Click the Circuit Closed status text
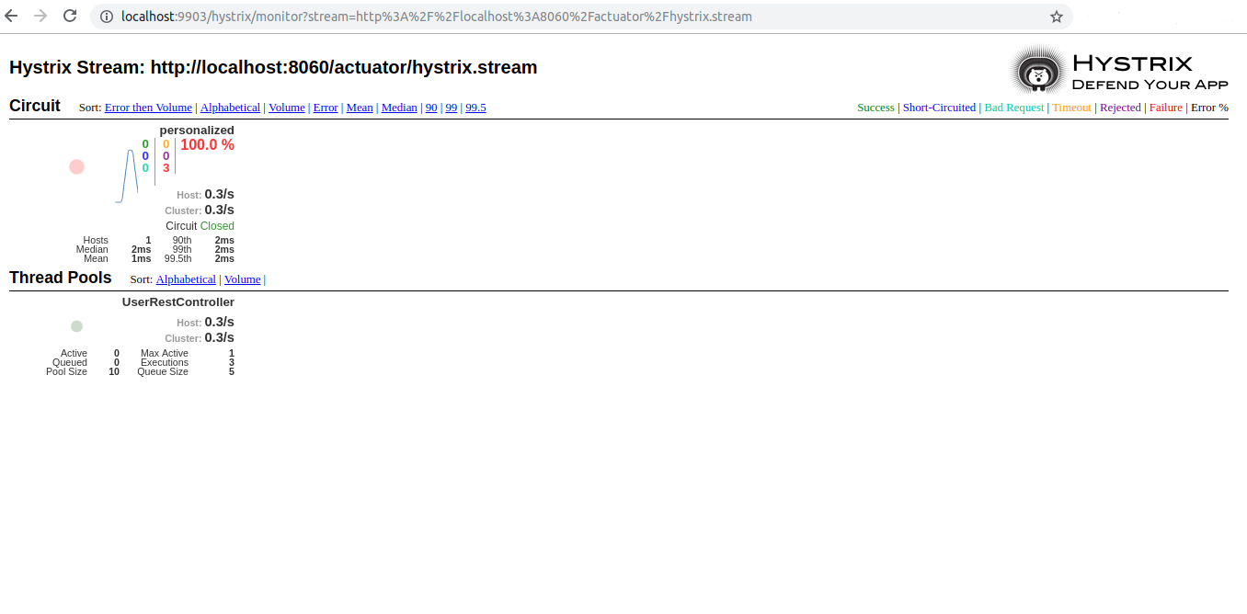1247x614 pixels. (200, 226)
